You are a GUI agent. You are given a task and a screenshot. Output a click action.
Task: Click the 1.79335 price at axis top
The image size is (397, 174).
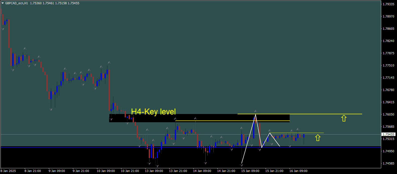[x=388, y=4]
